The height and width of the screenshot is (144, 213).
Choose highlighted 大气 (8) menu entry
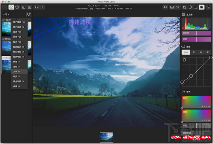[x=19, y=72]
